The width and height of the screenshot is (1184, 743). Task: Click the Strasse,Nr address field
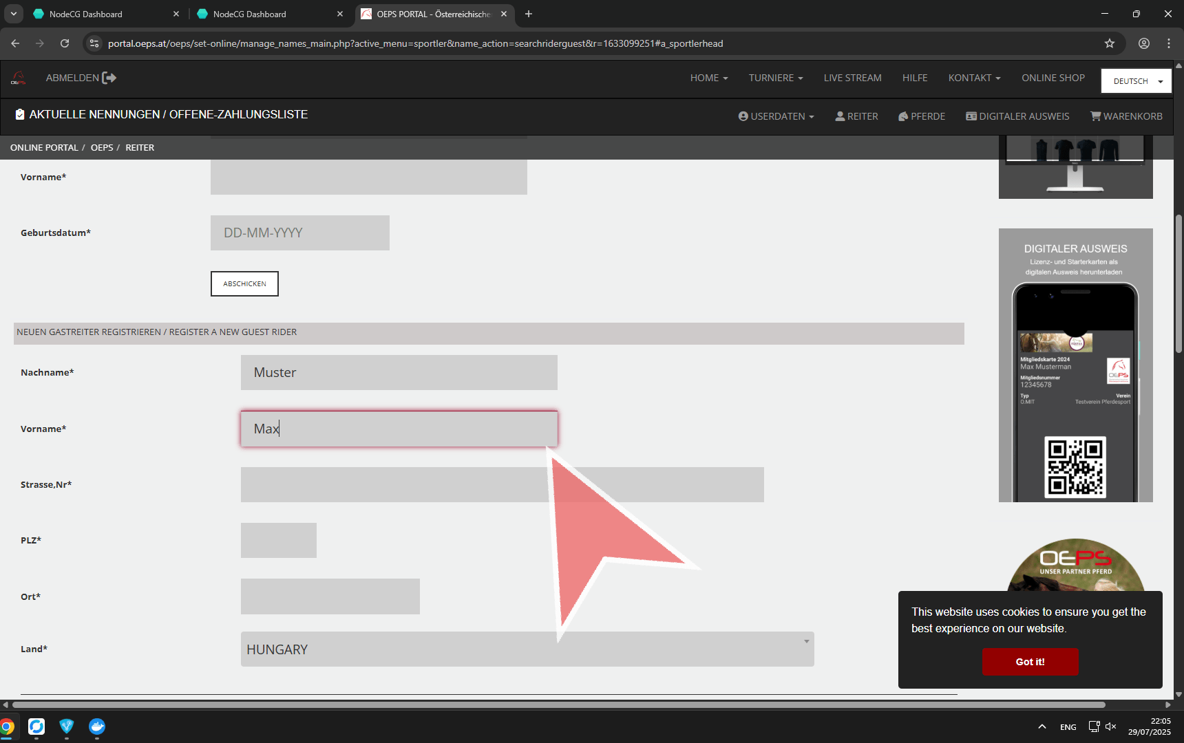502,485
